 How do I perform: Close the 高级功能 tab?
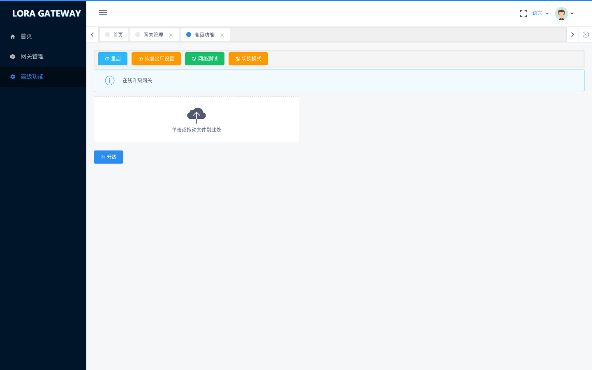tap(222, 35)
